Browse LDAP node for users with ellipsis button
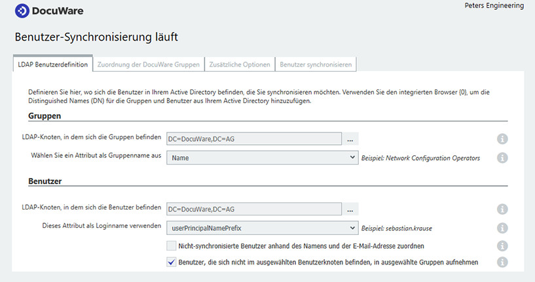 click(350, 210)
